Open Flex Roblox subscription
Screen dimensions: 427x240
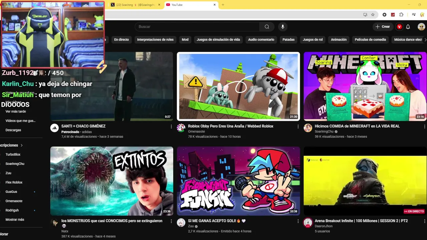14,183
